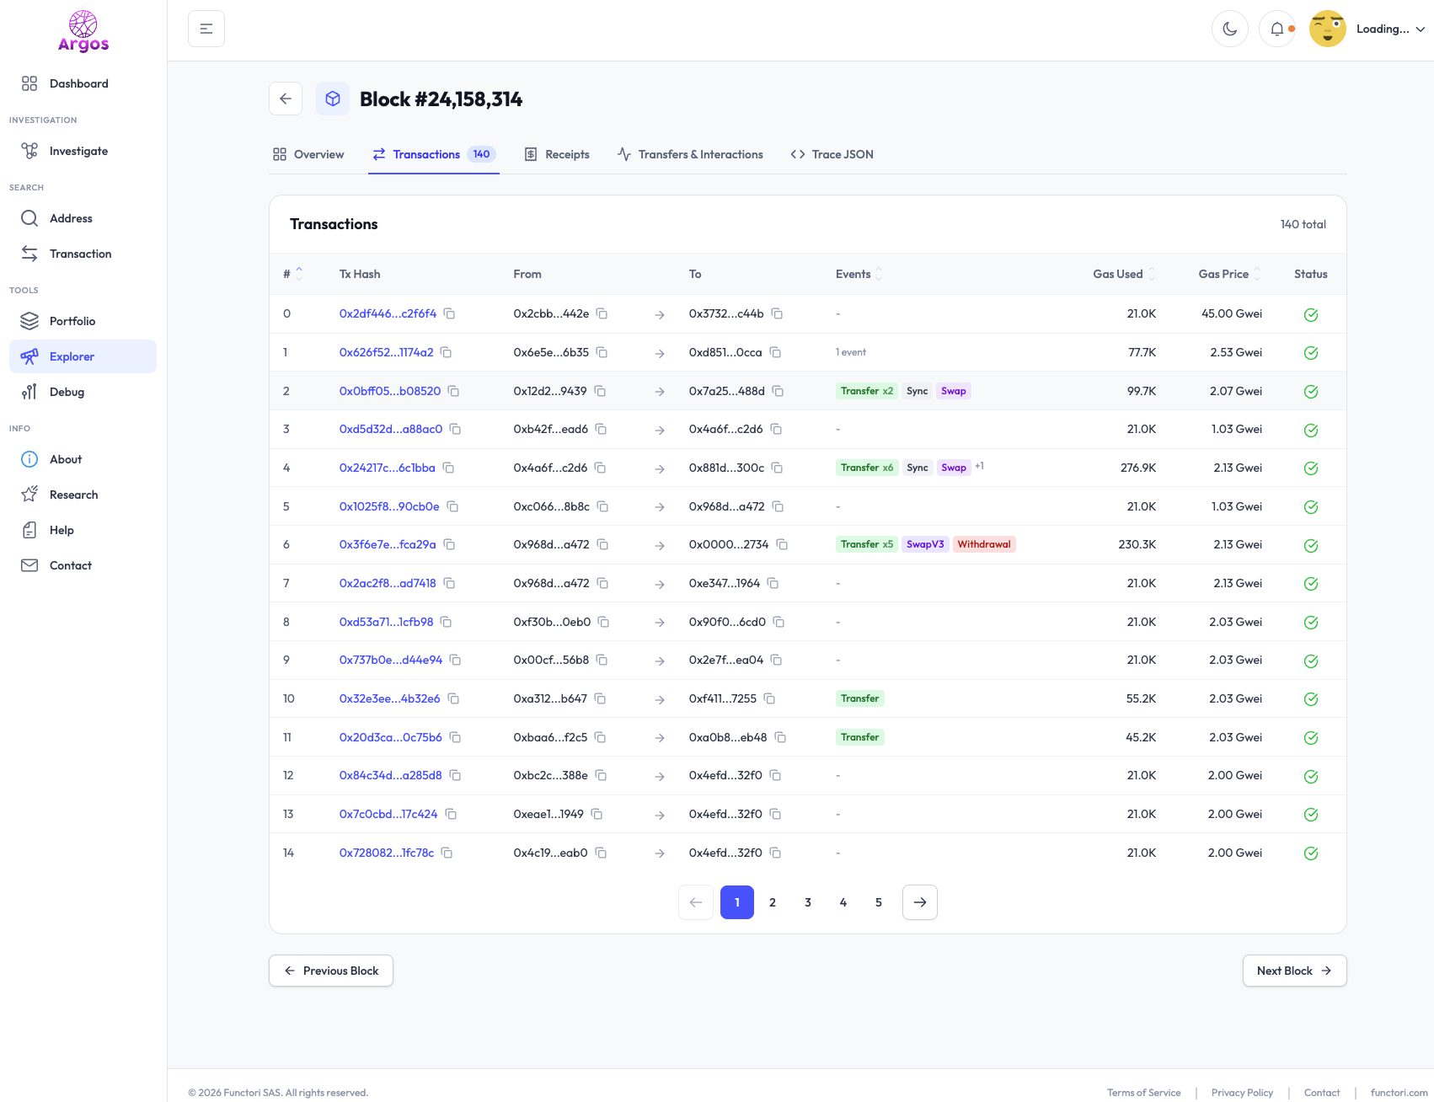Switch to the Receipts tab
This screenshot has height=1102, width=1434.
coord(557,154)
